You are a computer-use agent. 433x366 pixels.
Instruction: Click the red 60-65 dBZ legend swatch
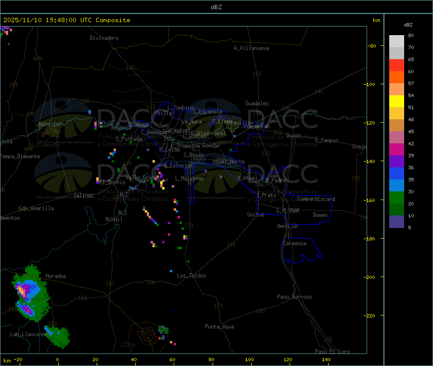(x=396, y=65)
